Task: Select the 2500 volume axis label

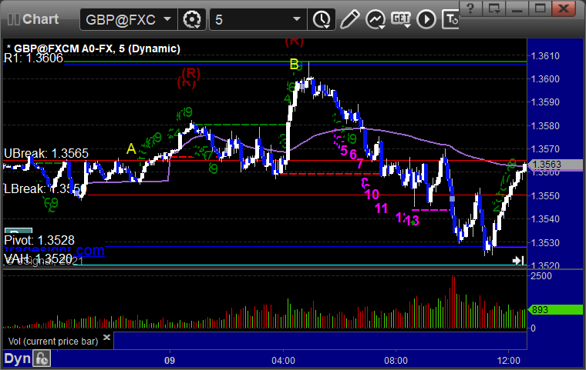Action: pos(541,276)
